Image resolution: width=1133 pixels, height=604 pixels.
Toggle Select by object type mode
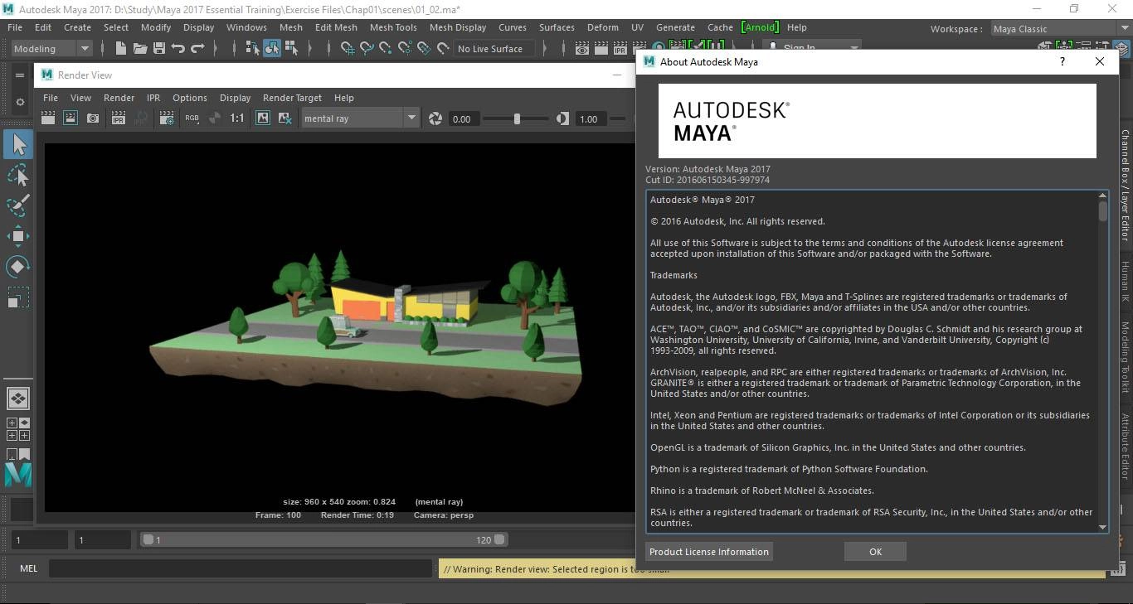point(272,49)
